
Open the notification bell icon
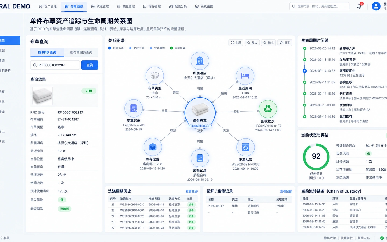click(x=359, y=6)
